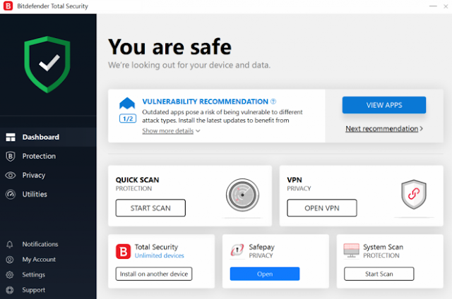Open the Protection section
Viewport: 452px width, 299px height.
pyautogui.click(x=48, y=157)
